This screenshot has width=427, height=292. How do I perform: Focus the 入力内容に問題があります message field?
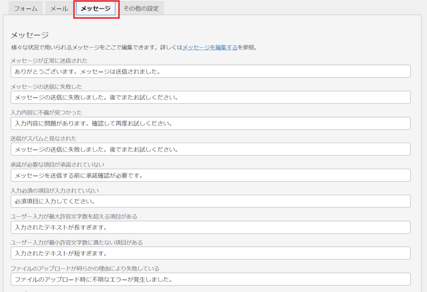(211, 123)
